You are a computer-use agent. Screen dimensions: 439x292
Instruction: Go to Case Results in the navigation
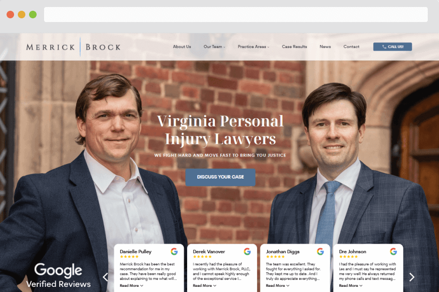[294, 47]
